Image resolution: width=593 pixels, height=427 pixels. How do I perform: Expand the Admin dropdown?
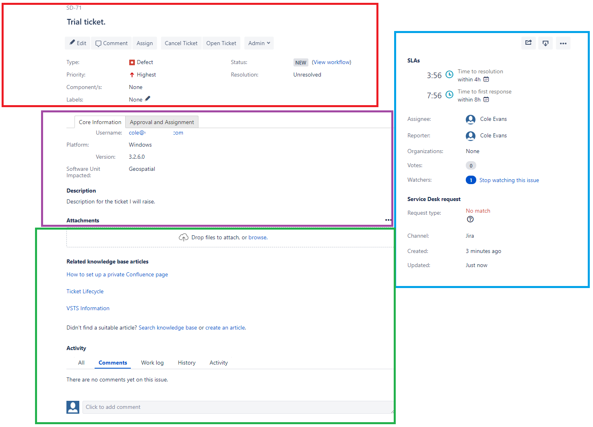[259, 43]
